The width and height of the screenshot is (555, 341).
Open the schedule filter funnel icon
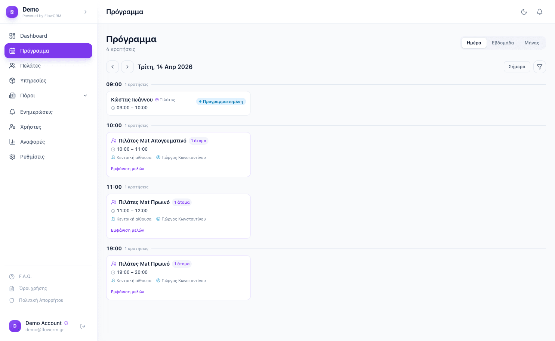coord(540,67)
